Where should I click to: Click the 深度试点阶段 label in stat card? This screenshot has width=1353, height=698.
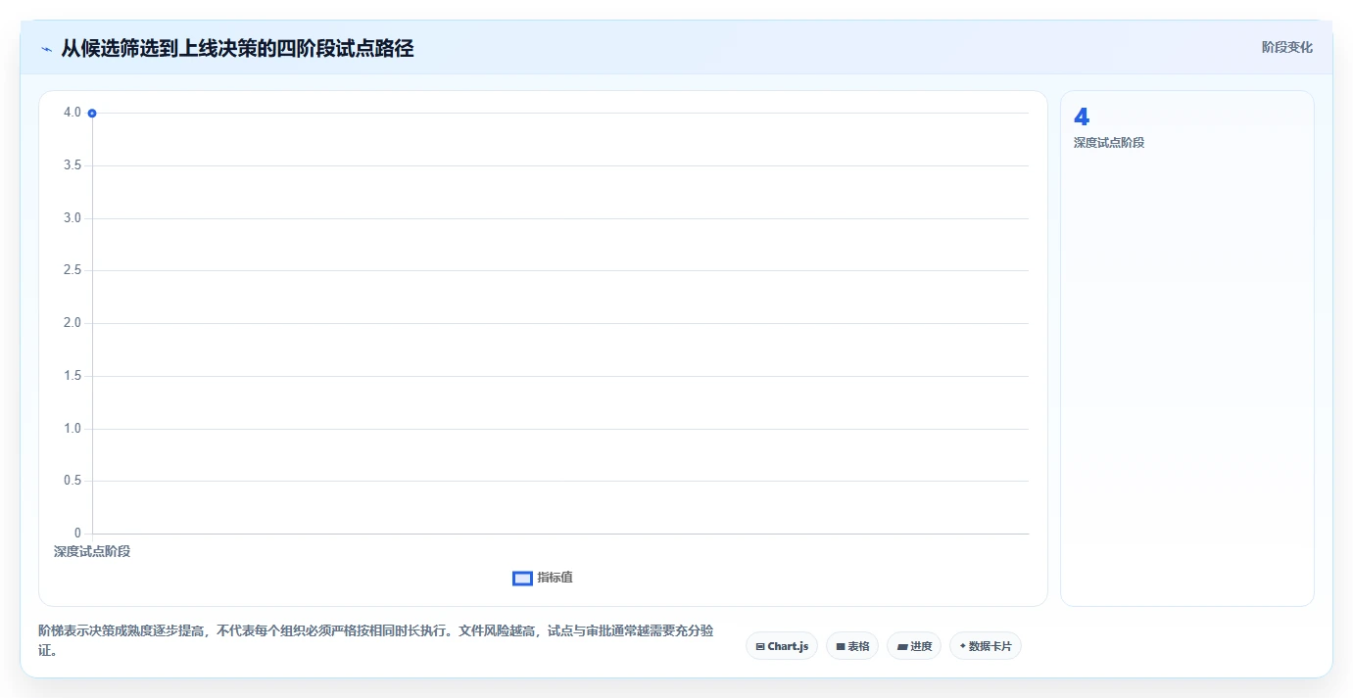[x=1109, y=143]
